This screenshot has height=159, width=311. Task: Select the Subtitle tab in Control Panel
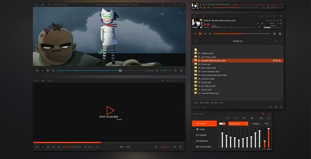pos(204,135)
